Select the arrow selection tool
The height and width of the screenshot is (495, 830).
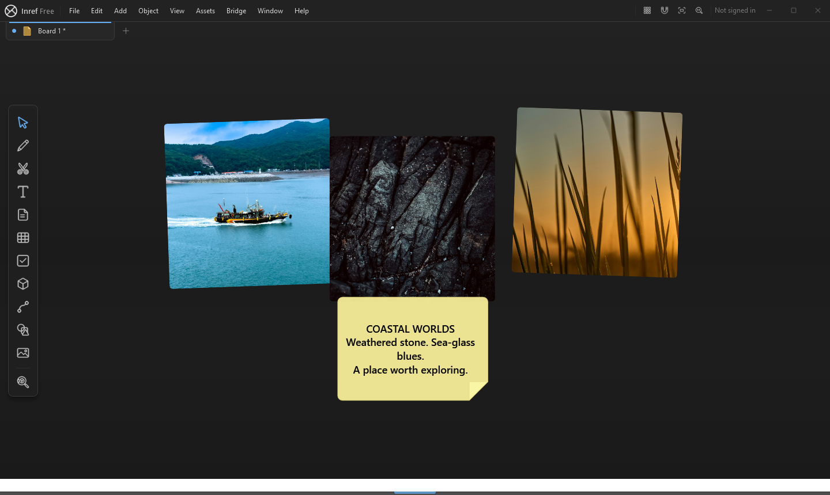click(x=23, y=123)
